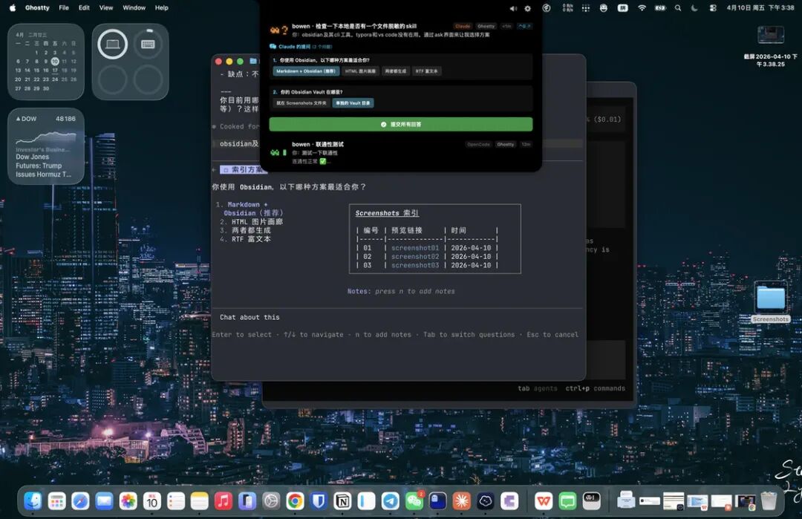Open Launchpad in the Dock
Screen dimensions: 802x519
coord(56,501)
